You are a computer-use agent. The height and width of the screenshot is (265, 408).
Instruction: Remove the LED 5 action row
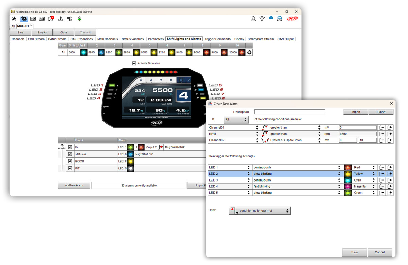tap(382, 193)
